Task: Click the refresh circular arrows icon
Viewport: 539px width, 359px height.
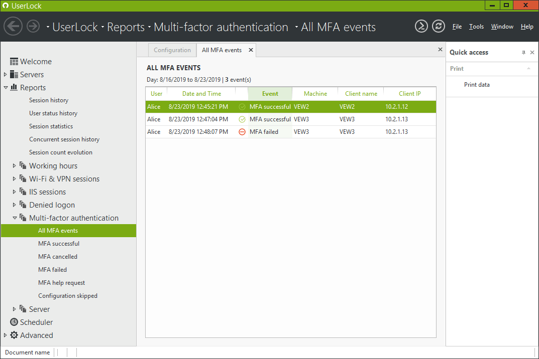Action: (438, 26)
